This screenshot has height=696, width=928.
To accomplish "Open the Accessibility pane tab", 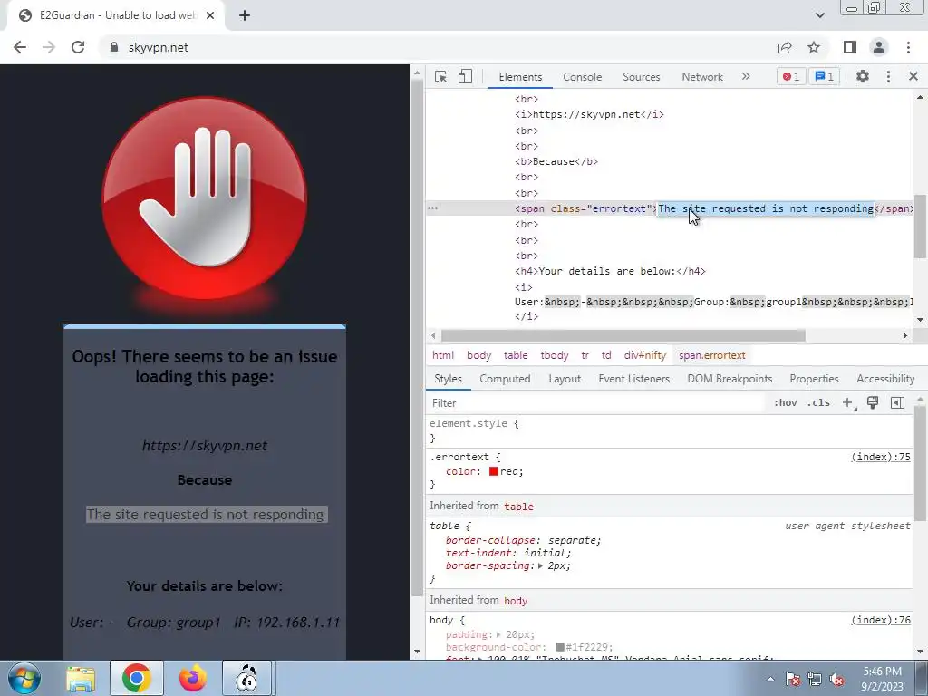I will [885, 379].
